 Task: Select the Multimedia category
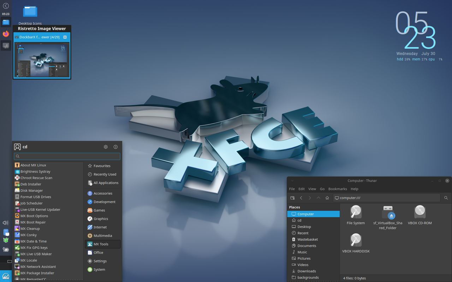[x=103, y=235]
